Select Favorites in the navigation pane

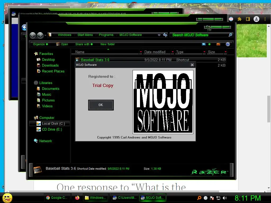46,54
